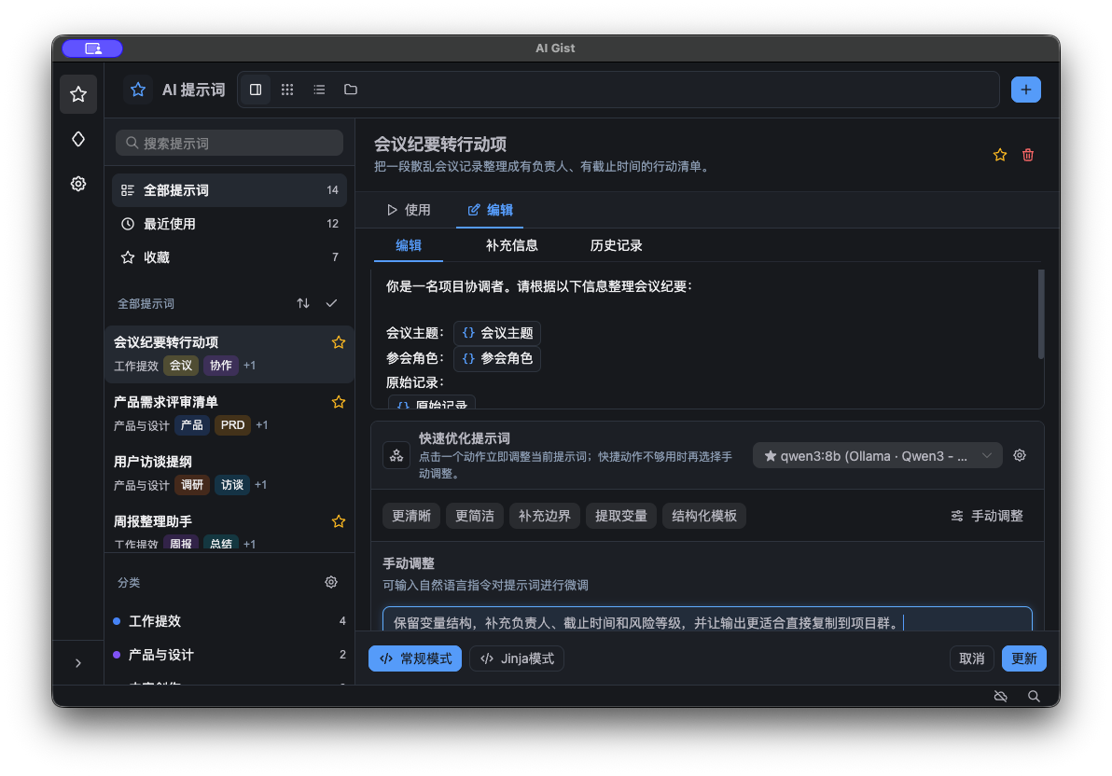The height and width of the screenshot is (776, 1112).
Task: Click the quick optimize sparkle icon
Action: pyautogui.click(x=396, y=455)
